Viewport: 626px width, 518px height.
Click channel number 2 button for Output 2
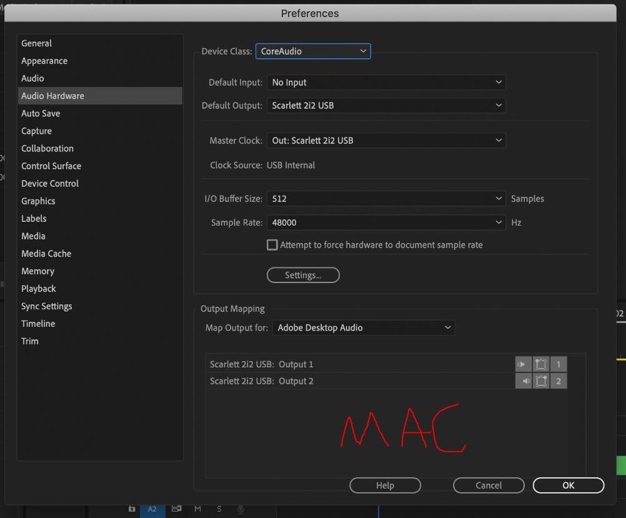[558, 381]
